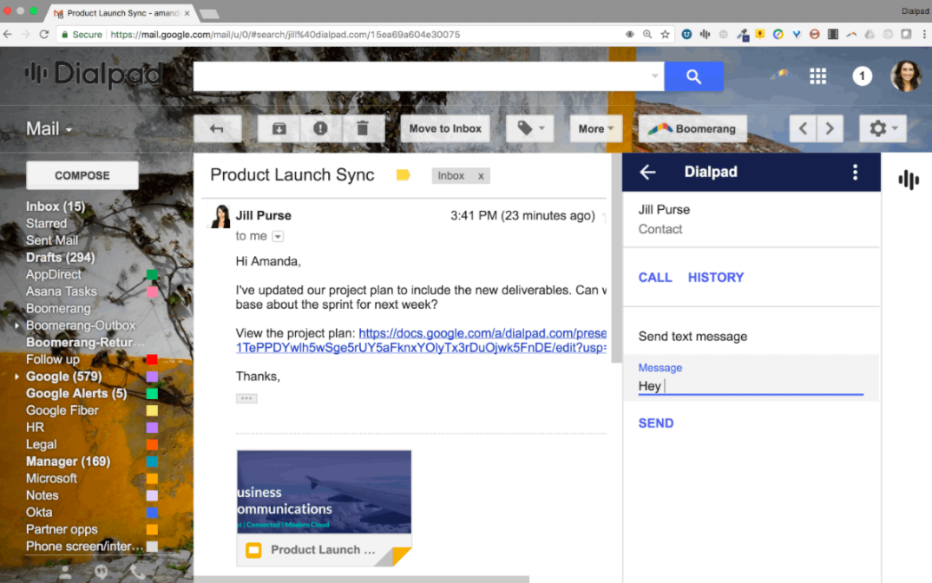Click the yellow label icon next to subject

pyautogui.click(x=403, y=174)
